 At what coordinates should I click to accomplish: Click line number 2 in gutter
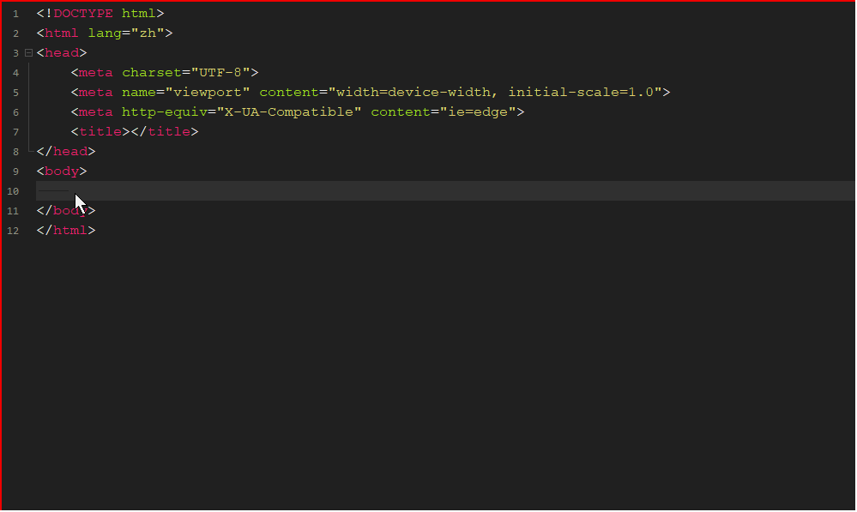click(x=15, y=33)
